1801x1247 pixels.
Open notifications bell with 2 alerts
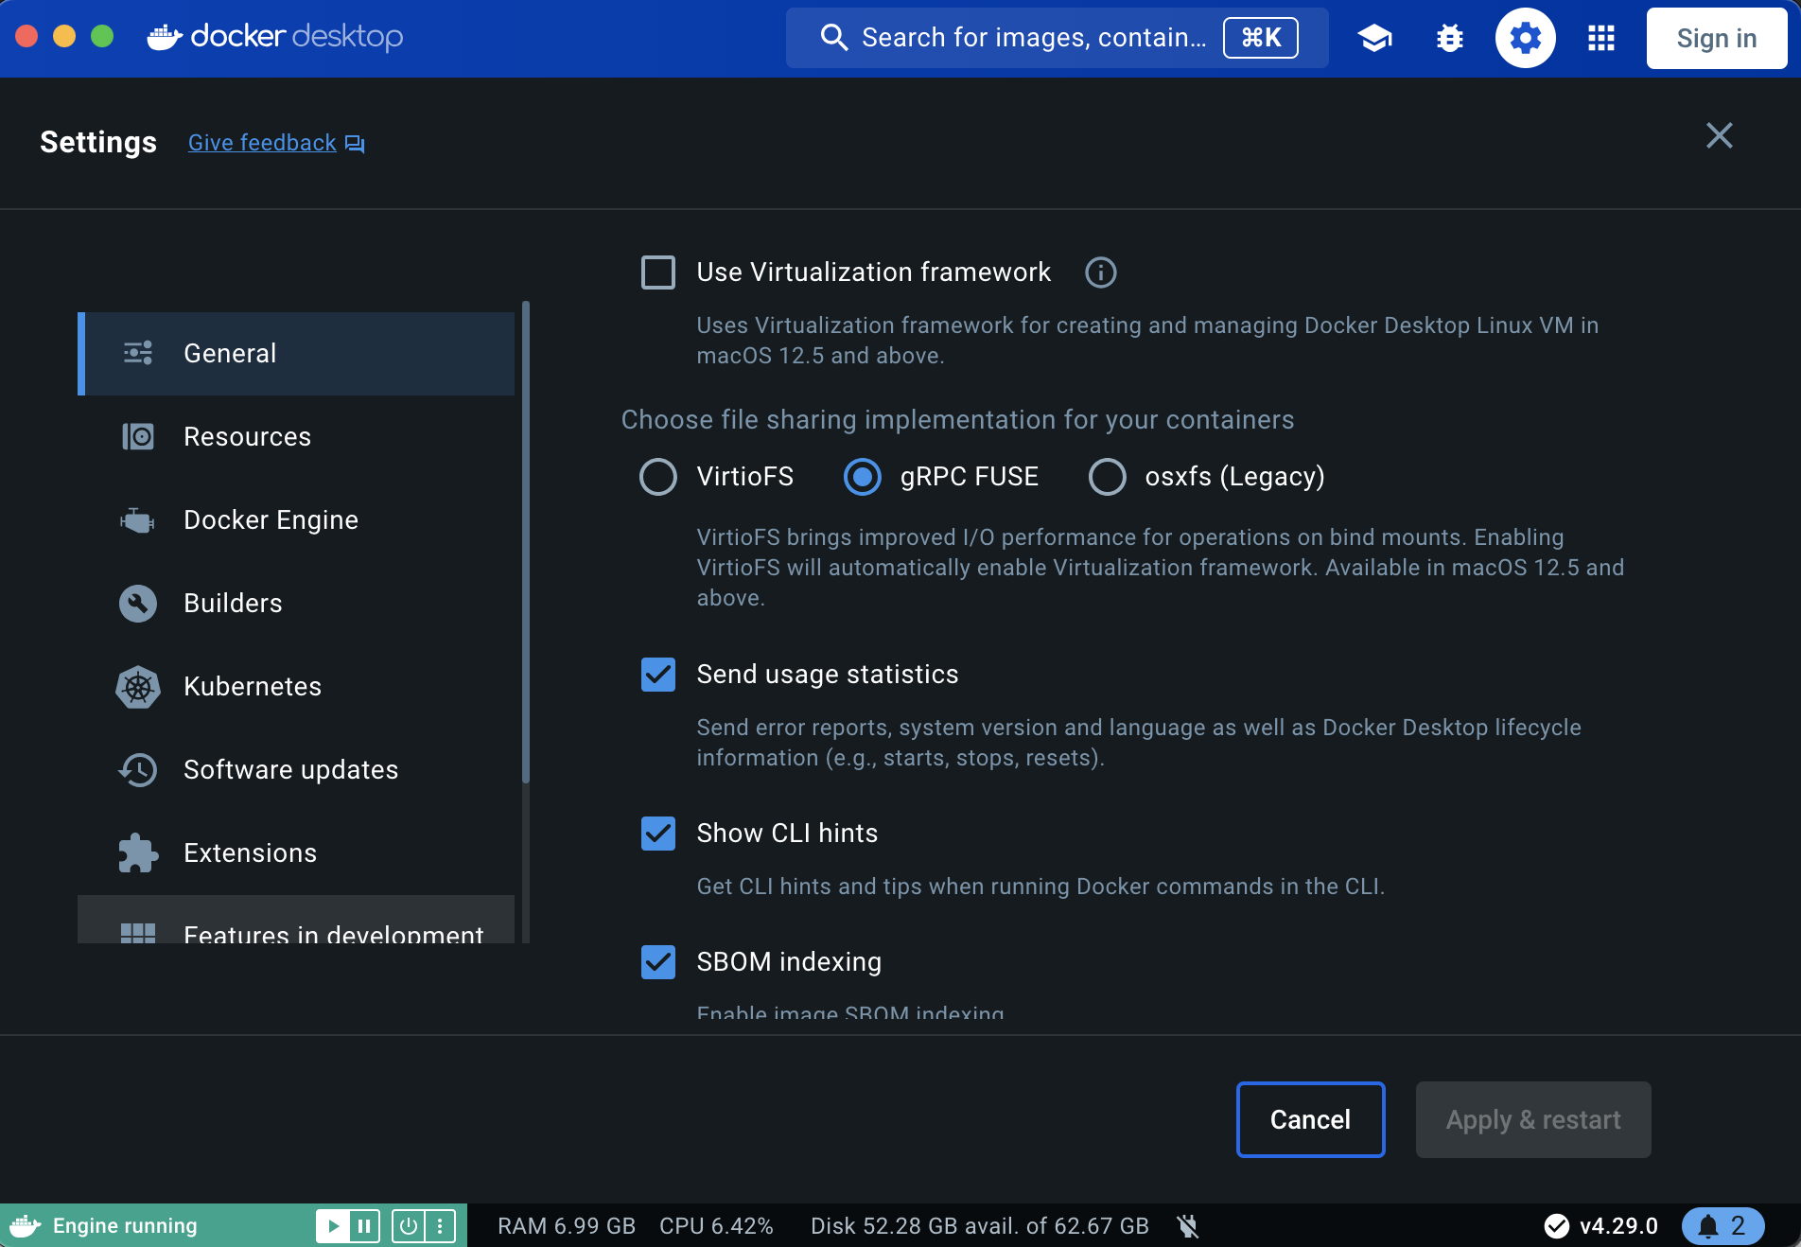tap(1722, 1226)
